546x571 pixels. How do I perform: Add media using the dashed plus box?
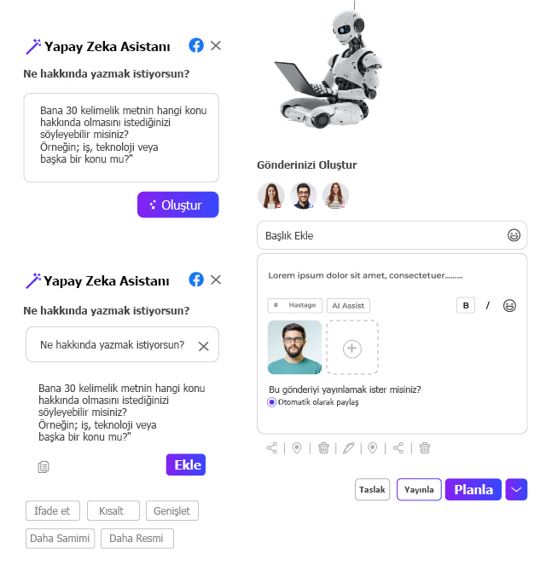point(351,348)
